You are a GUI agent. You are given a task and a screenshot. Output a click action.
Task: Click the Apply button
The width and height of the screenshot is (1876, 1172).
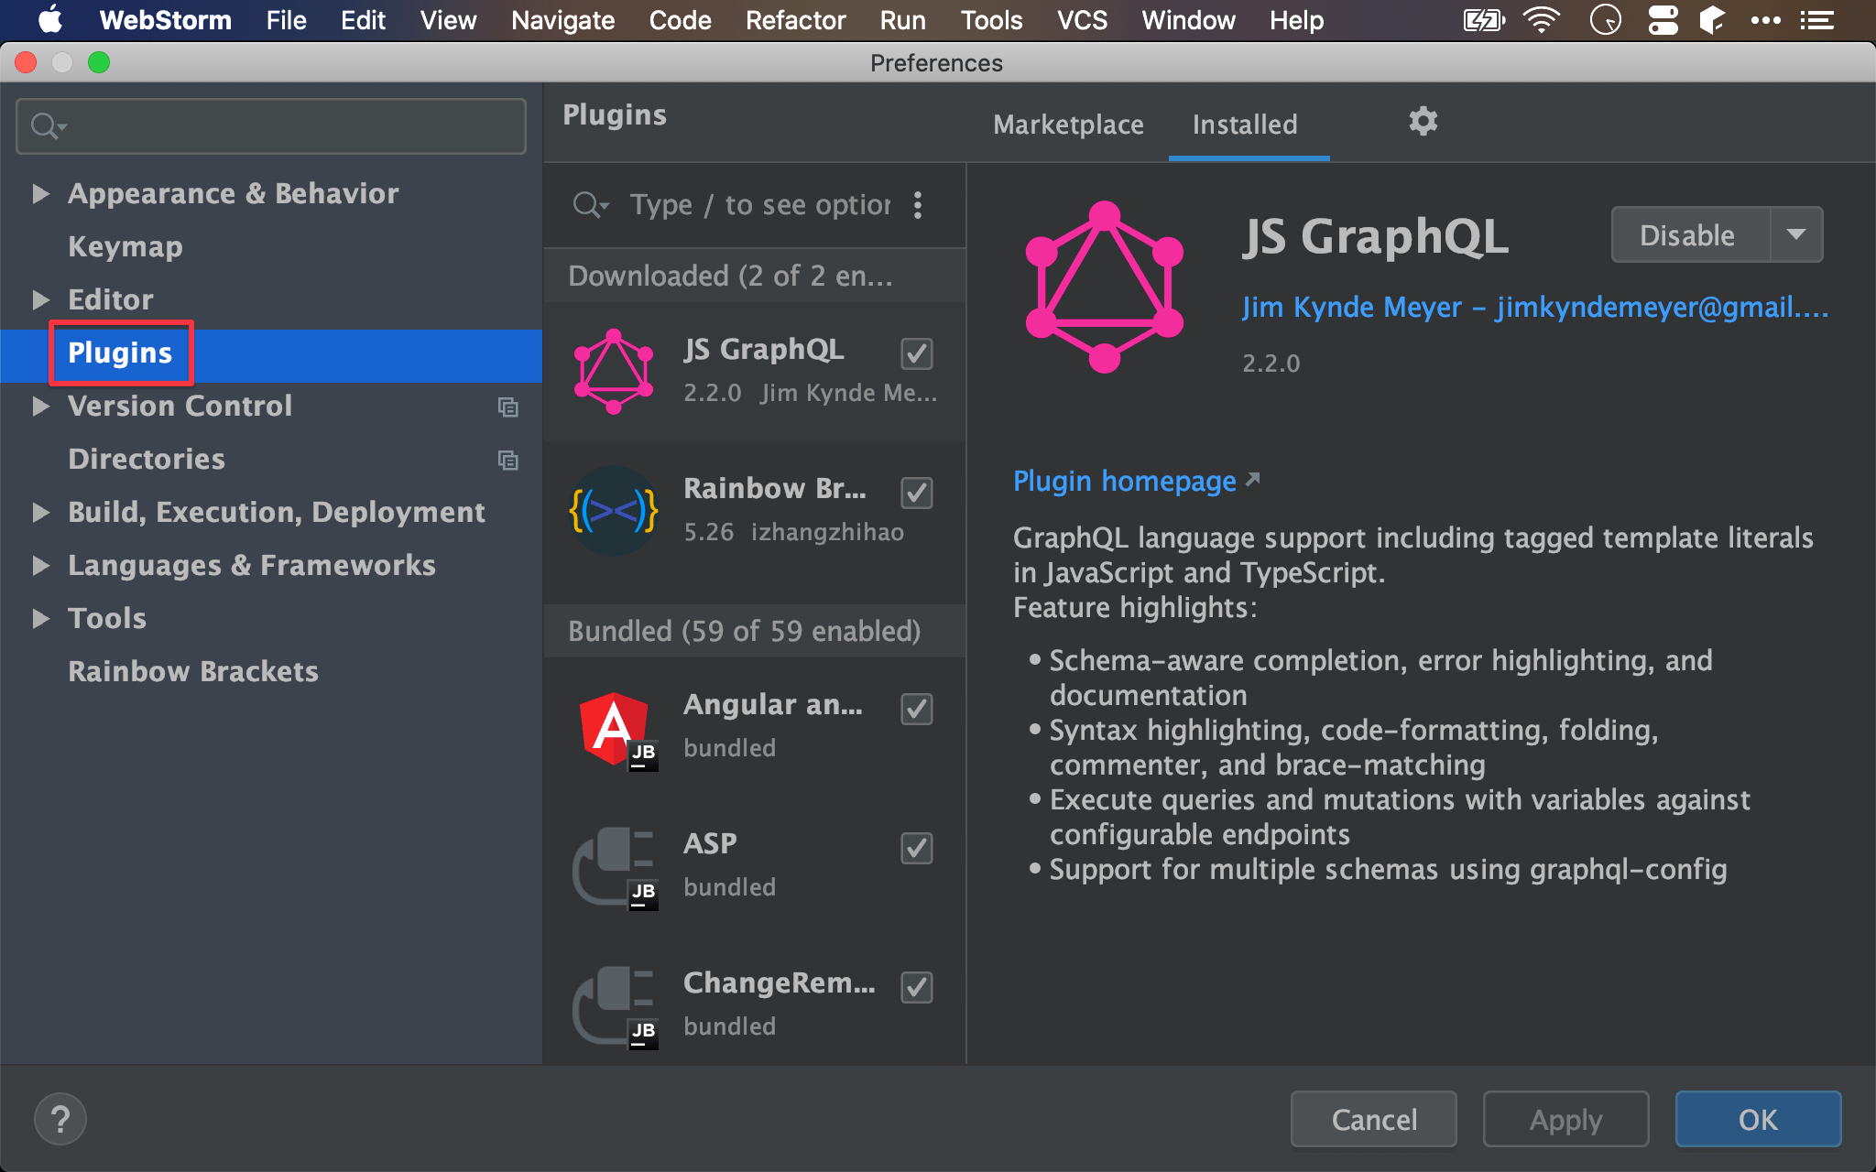click(x=1566, y=1119)
